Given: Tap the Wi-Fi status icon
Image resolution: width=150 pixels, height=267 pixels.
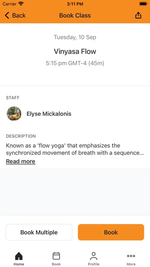Looking at the screenshot, I should [21, 3].
